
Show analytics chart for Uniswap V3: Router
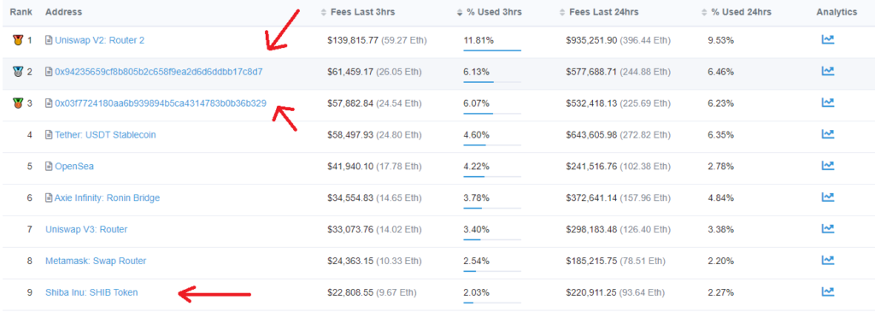(827, 229)
